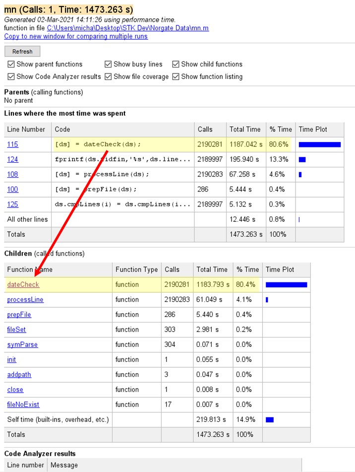Toggle Show parent functions checkbox
The width and height of the screenshot is (355, 472).
[x=11, y=65]
